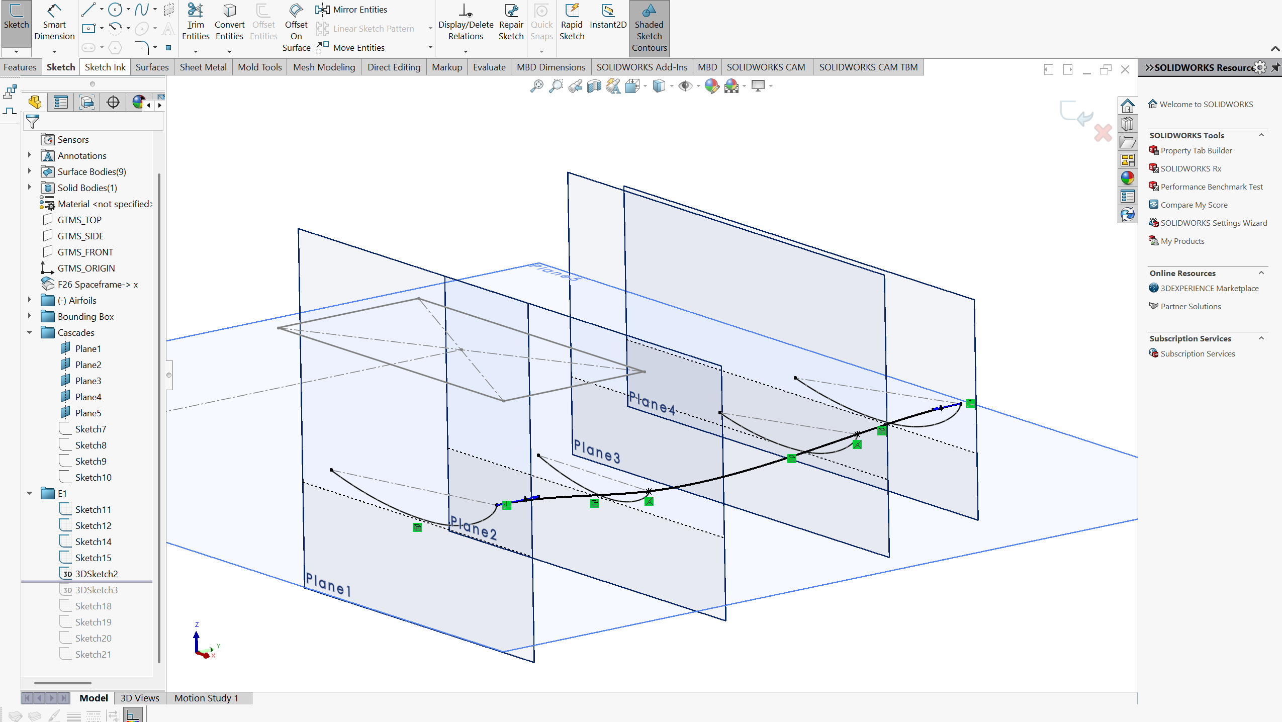Expand the Surface Bodies(9) node
This screenshot has width=1282, height=722.
[30, 171]
